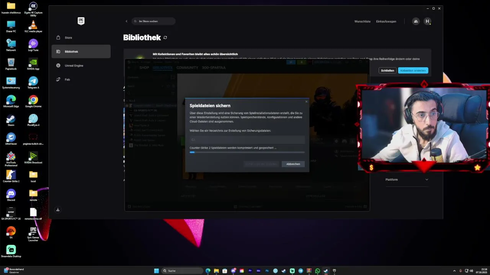Open the clock and date in the taskbar
Viewport: 490px width, 275px height.
[481, 271]
